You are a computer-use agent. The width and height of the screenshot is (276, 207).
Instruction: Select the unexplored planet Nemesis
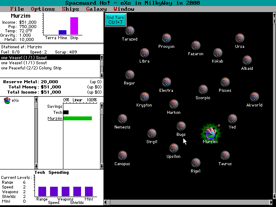click(122, 119)
